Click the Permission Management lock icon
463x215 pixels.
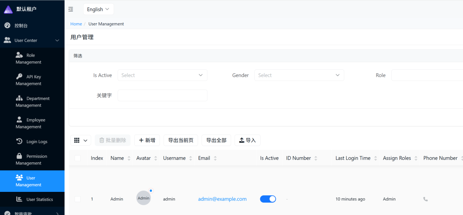(x=19, y=156)
